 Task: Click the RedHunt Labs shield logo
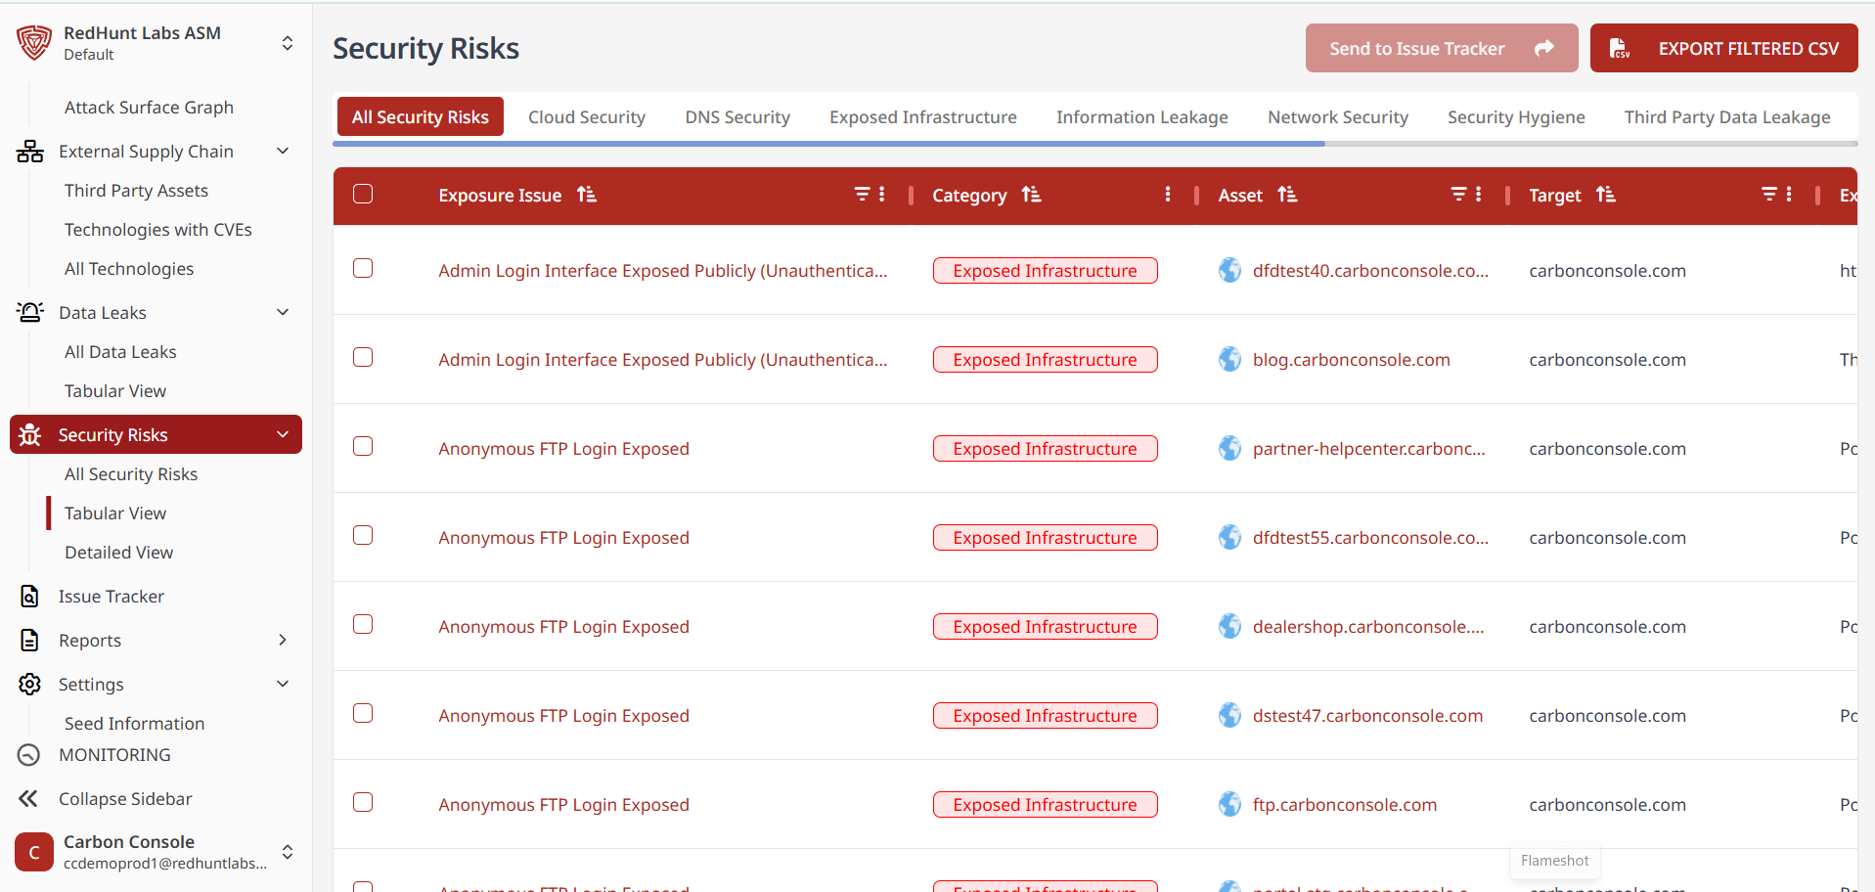coord(34,43)
